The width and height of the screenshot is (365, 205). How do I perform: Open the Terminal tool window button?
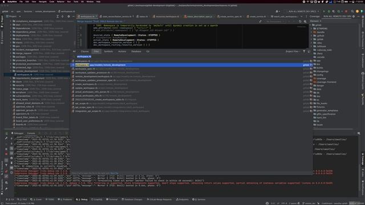pos(112,199)
